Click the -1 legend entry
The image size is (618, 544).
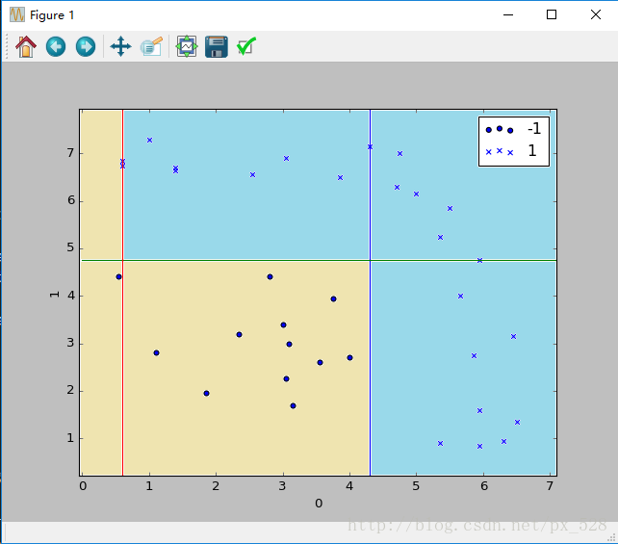tap(513, 129)
